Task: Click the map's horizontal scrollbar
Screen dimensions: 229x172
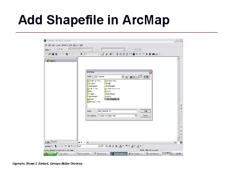Action: coord(132,142)
